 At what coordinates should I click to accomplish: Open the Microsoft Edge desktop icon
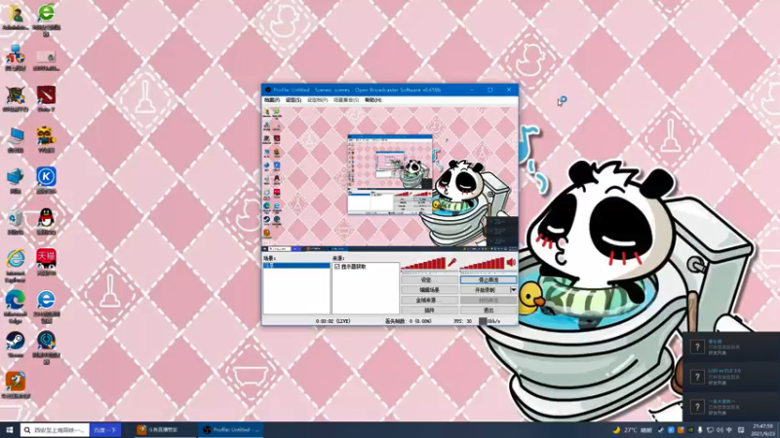(x=16, y=307)
